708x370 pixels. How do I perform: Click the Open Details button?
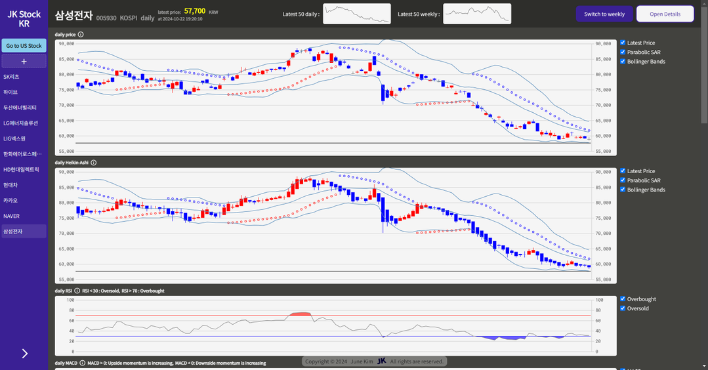(665, 14)
